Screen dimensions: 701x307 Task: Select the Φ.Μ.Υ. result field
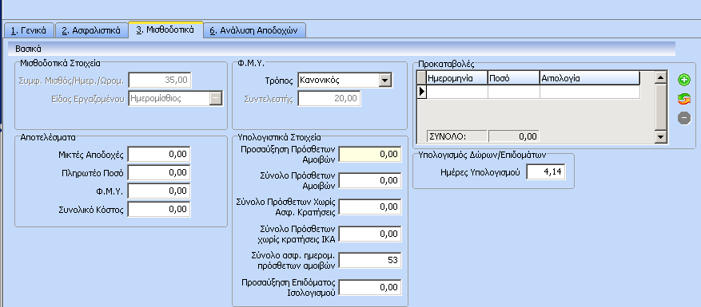click(x=159, y=191)
